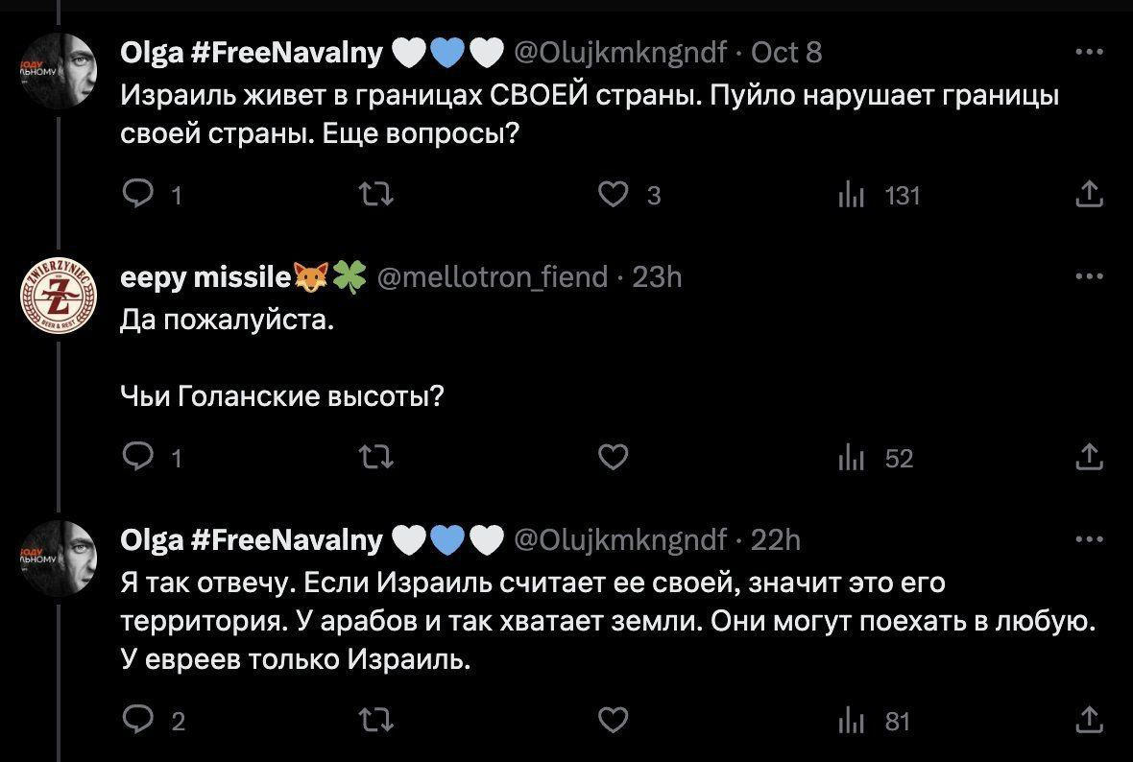Retweet eepy missile's Golan Heights tweet
The image size is (1133, 762).
coord(375,459)
